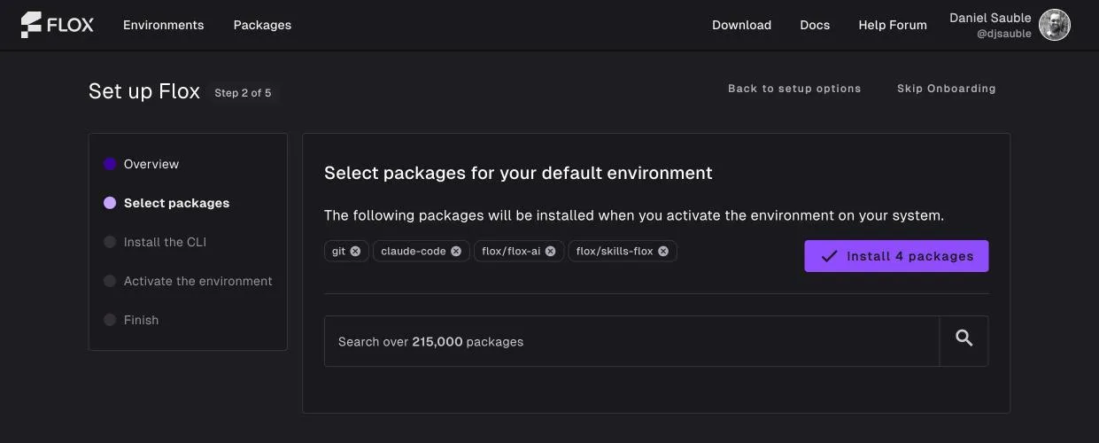Focus the package search field
Screen dimensions: 1099x443
(x=631, y=341)
